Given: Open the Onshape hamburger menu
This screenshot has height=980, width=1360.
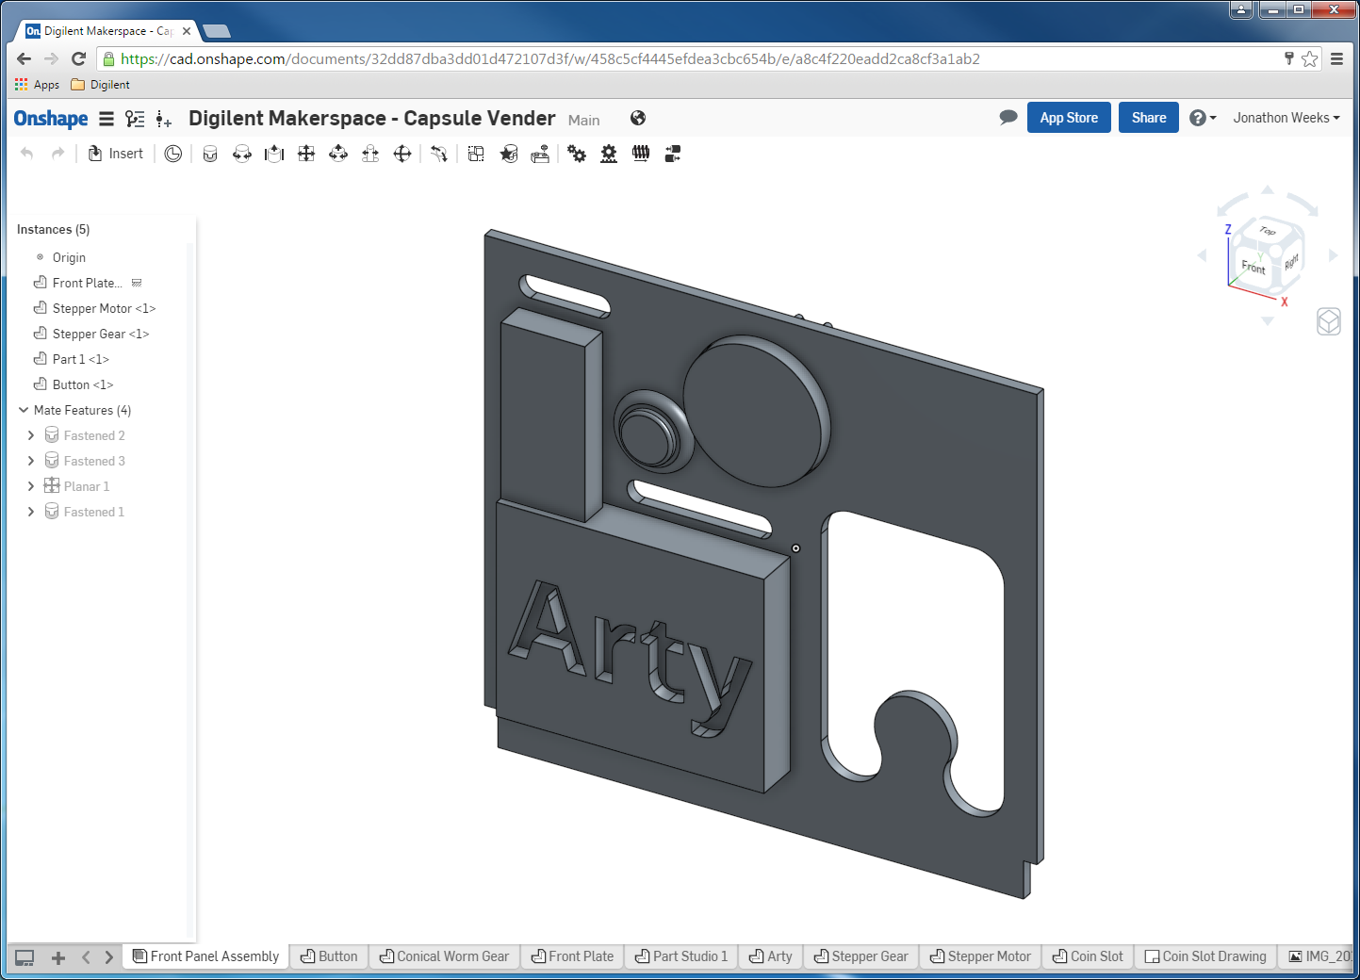Looking at the screenshot, I should point(107,119).
